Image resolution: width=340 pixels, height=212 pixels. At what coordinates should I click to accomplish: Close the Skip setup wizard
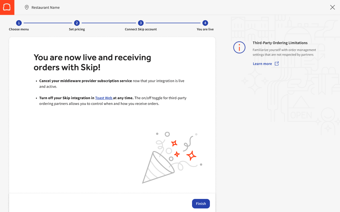tap(333, 7)
